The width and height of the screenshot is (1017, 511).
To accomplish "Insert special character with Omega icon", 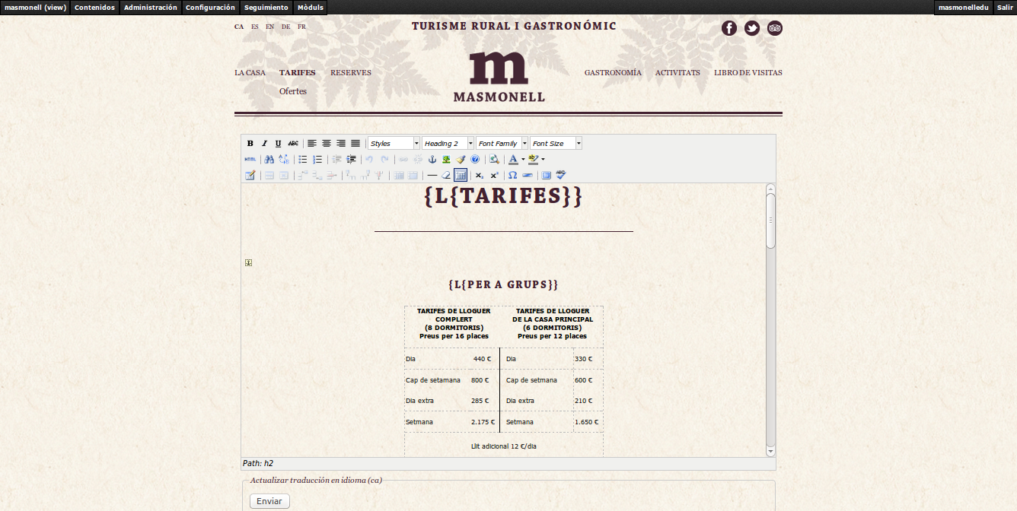I will coord(513,176).
